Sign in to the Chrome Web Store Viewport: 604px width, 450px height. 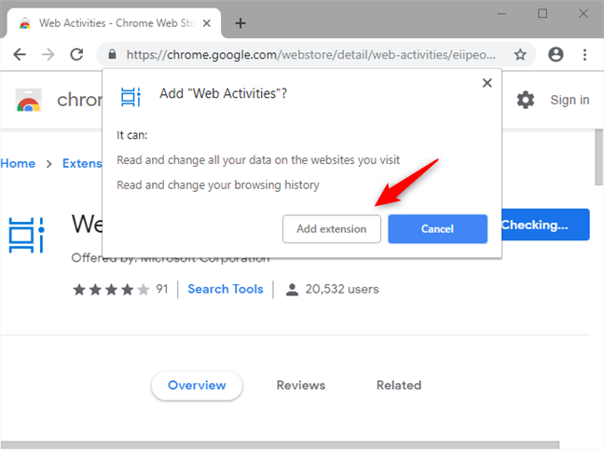[570, 100]
